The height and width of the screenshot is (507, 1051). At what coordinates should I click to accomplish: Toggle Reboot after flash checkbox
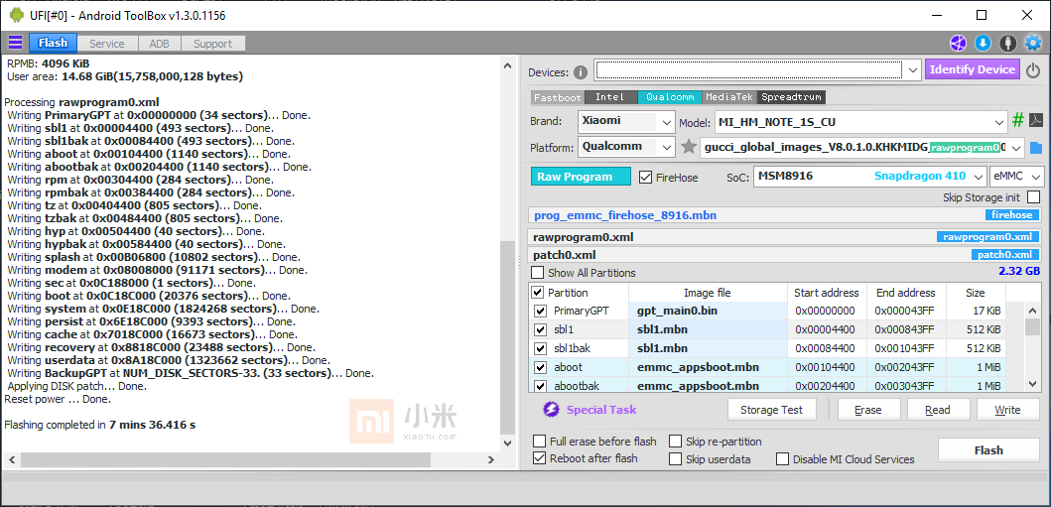(539, 458)
